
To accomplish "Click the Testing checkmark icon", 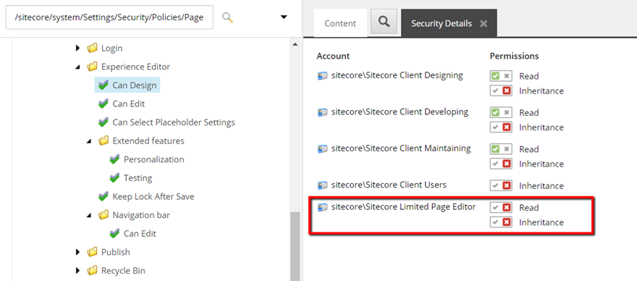I will (x=115, y=177).
